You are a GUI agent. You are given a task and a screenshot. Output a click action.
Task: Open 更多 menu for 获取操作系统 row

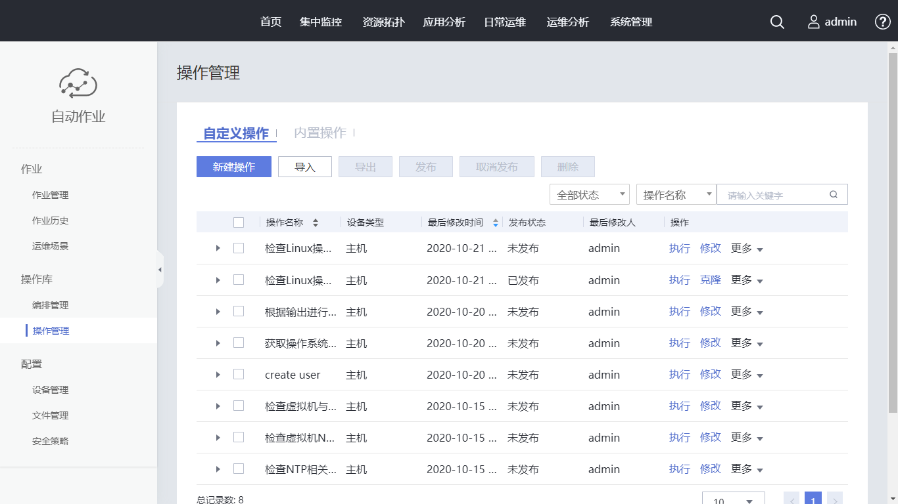pyautogui.click(x=747, y=343)
